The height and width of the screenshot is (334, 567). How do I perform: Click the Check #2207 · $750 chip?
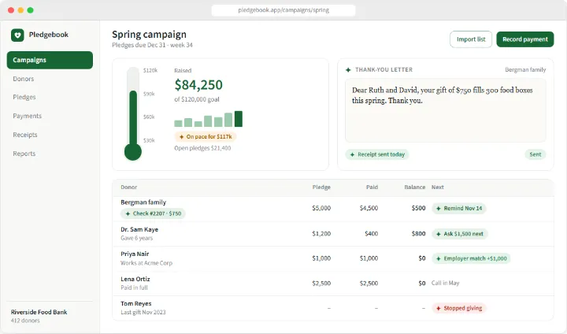tap(153, 213)
